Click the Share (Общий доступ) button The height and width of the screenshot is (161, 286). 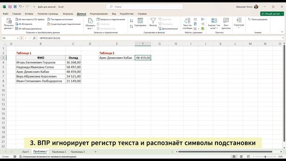272,14
